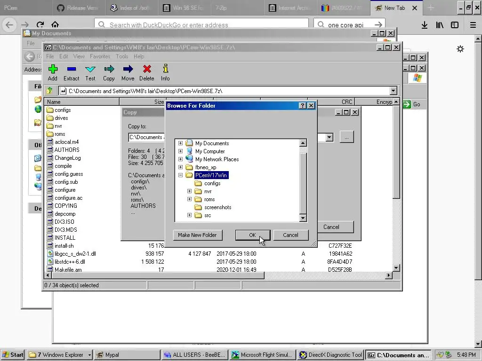Open the Copy to dropdown arrow
Image resolution: width=482 pixels, height=361 pixels.
point(329,137)
